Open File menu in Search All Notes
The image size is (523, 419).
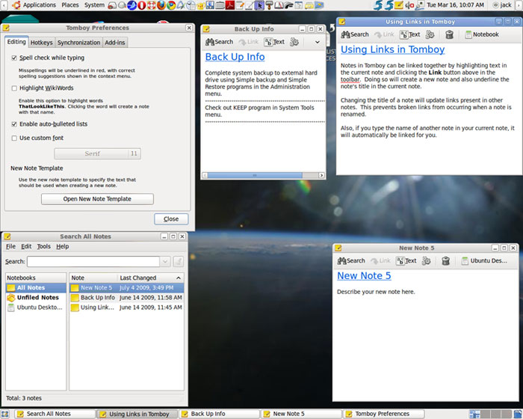point(10,247)
